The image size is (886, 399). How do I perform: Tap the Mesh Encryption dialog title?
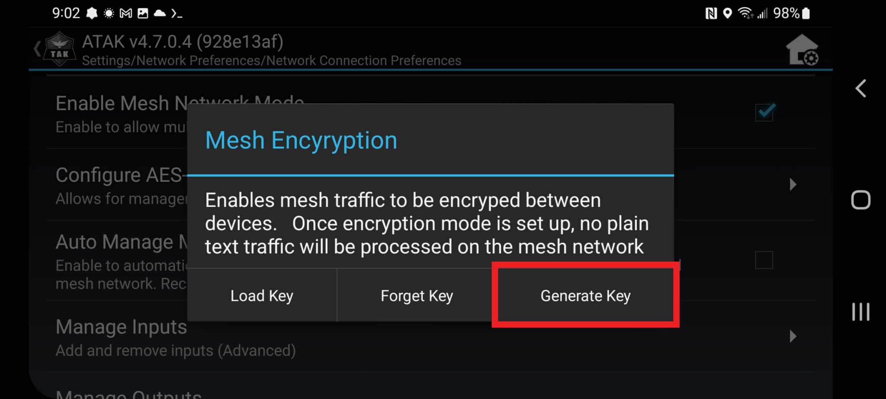click(301, 140)
